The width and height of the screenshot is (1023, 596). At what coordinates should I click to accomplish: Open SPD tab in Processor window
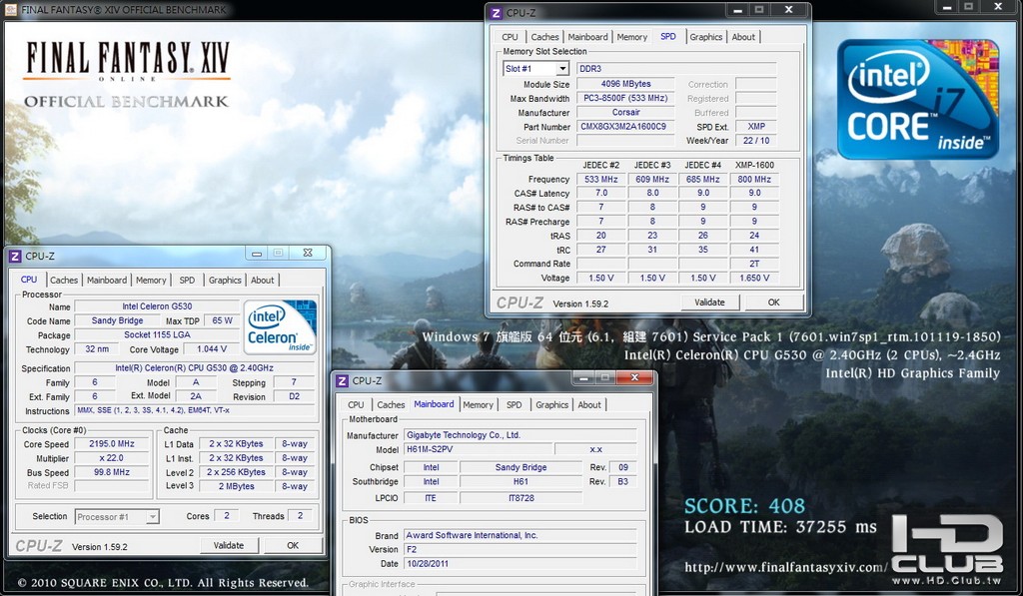coord(187,281)
